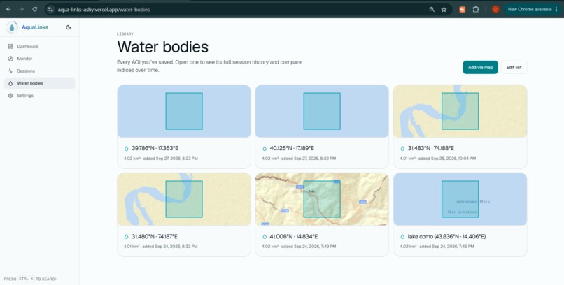Open the 31.480°N · 74.187°E map thumbnail
The height and width of the screenshot is (285, 564).
click(184, 199)
